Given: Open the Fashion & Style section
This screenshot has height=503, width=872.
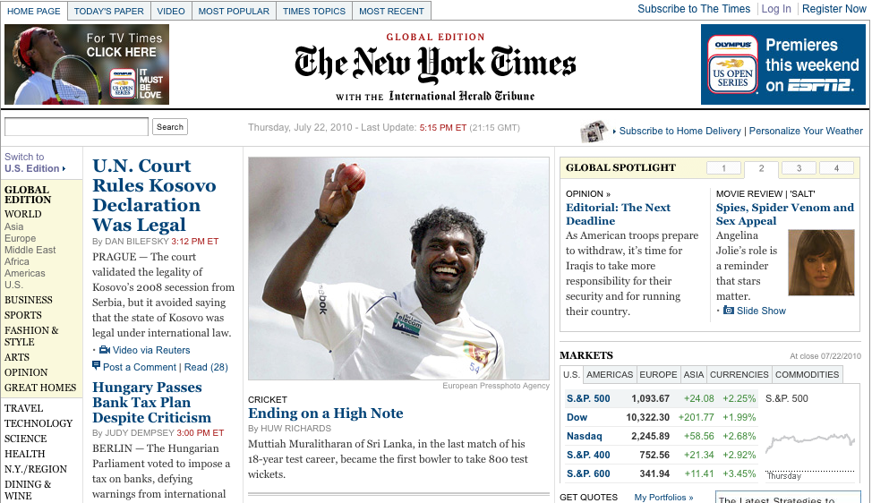Looking at the screenshot, I should tap(31, 337).
